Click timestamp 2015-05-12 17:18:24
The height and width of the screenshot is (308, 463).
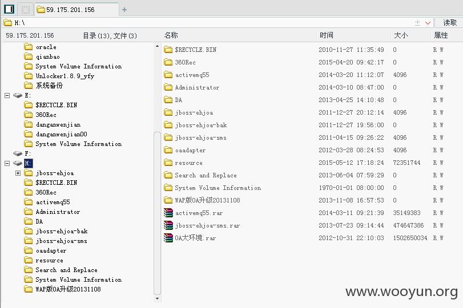pos(351,163)
